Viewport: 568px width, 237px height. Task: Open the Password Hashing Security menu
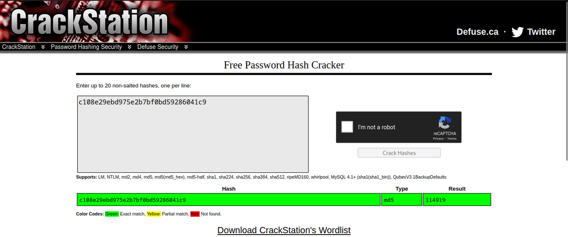[x=86, y=47]
